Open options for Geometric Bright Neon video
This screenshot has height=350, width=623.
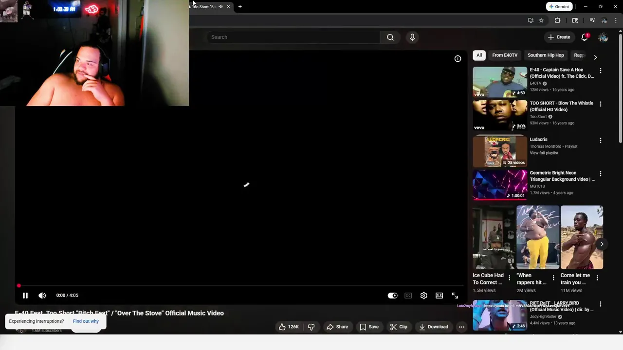pos(600,174)
